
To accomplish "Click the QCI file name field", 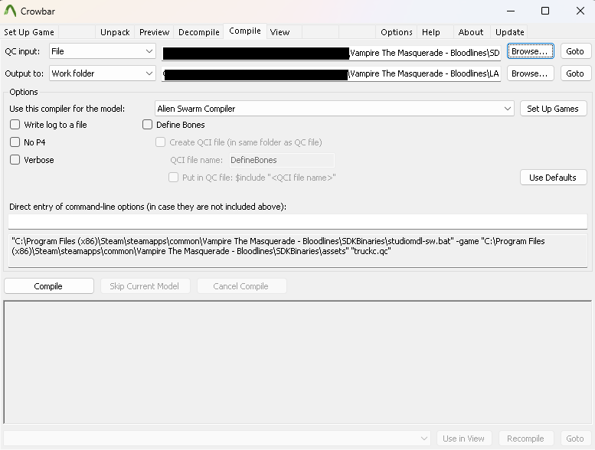I will click(x=282, y=160).
